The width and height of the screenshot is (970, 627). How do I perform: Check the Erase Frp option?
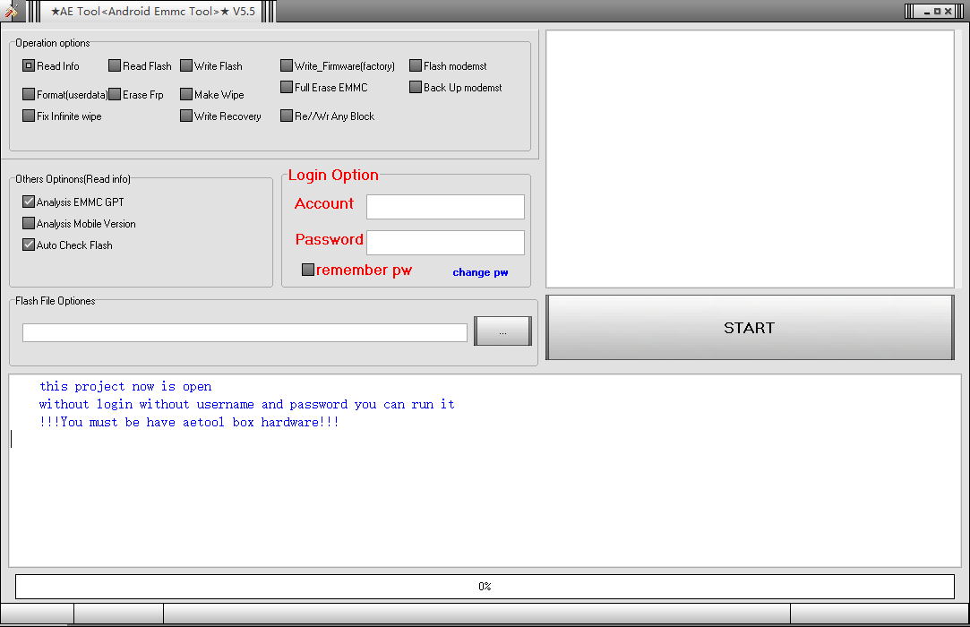click(x=115, y=94)
